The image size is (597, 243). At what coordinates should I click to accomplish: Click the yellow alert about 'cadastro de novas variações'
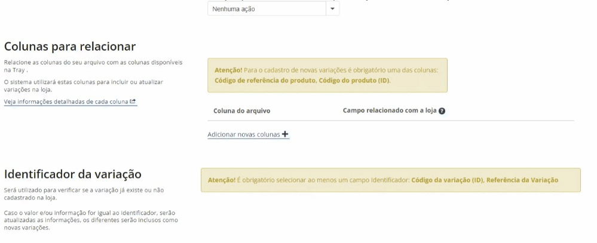[x=327, y=75]
